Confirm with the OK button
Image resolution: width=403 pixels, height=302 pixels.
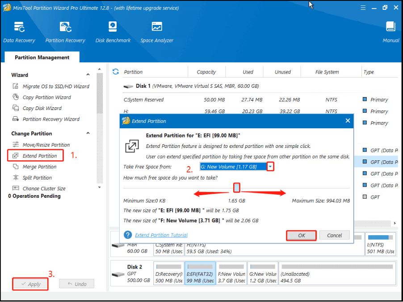301,235
